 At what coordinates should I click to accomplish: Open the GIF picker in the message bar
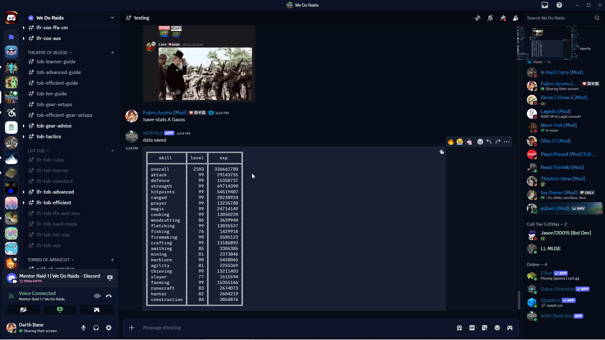pyautogui.click(x=472, y=328)
